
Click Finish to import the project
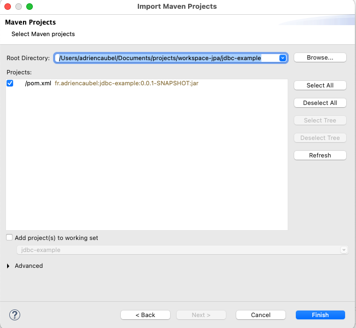320,315
